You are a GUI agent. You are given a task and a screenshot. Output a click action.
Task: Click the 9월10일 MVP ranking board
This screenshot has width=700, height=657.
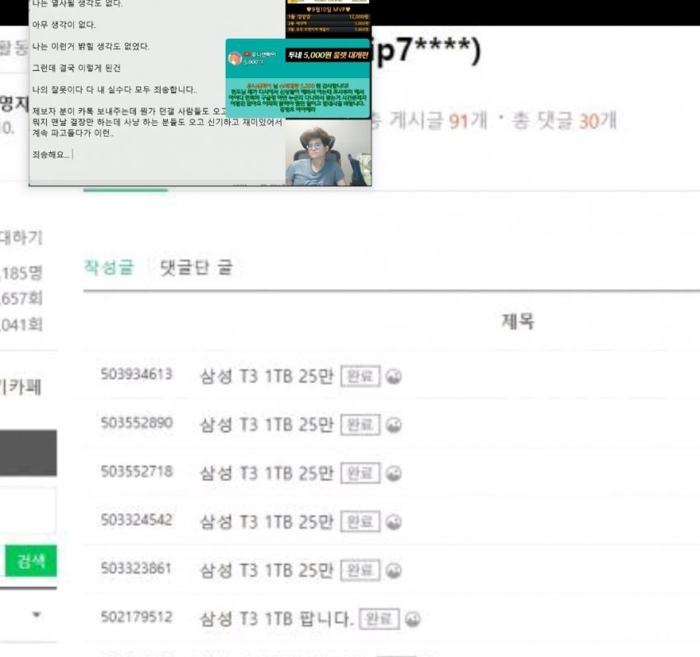(x=328, y=18)
